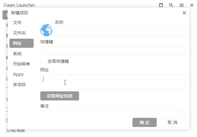The height and width of the screenshot is (137, 197).
Task: Click the 获取网址信息 button
Action: pyautogui.click(x=60, y=96)
